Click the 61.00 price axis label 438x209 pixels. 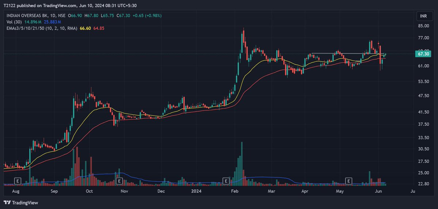[423, 66]
